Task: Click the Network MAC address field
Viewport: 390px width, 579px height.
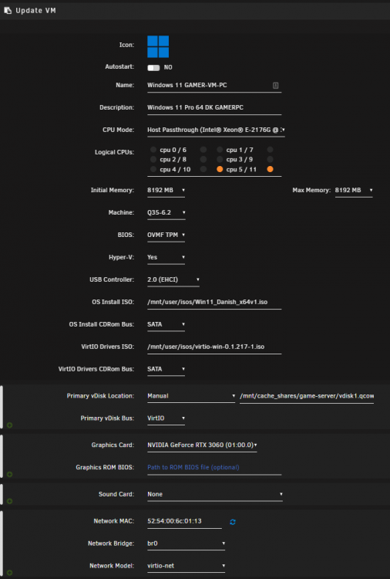Action: coord(185,521)
